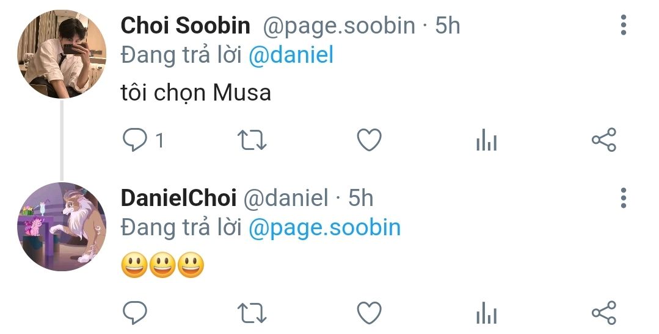
Task: Reply to DanielChoi's emoji tweet
Action: point(133,313)
